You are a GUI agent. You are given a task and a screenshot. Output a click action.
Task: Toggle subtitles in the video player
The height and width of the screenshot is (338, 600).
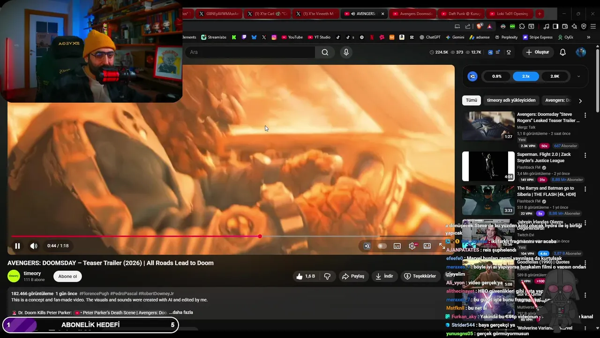[397, 246]
